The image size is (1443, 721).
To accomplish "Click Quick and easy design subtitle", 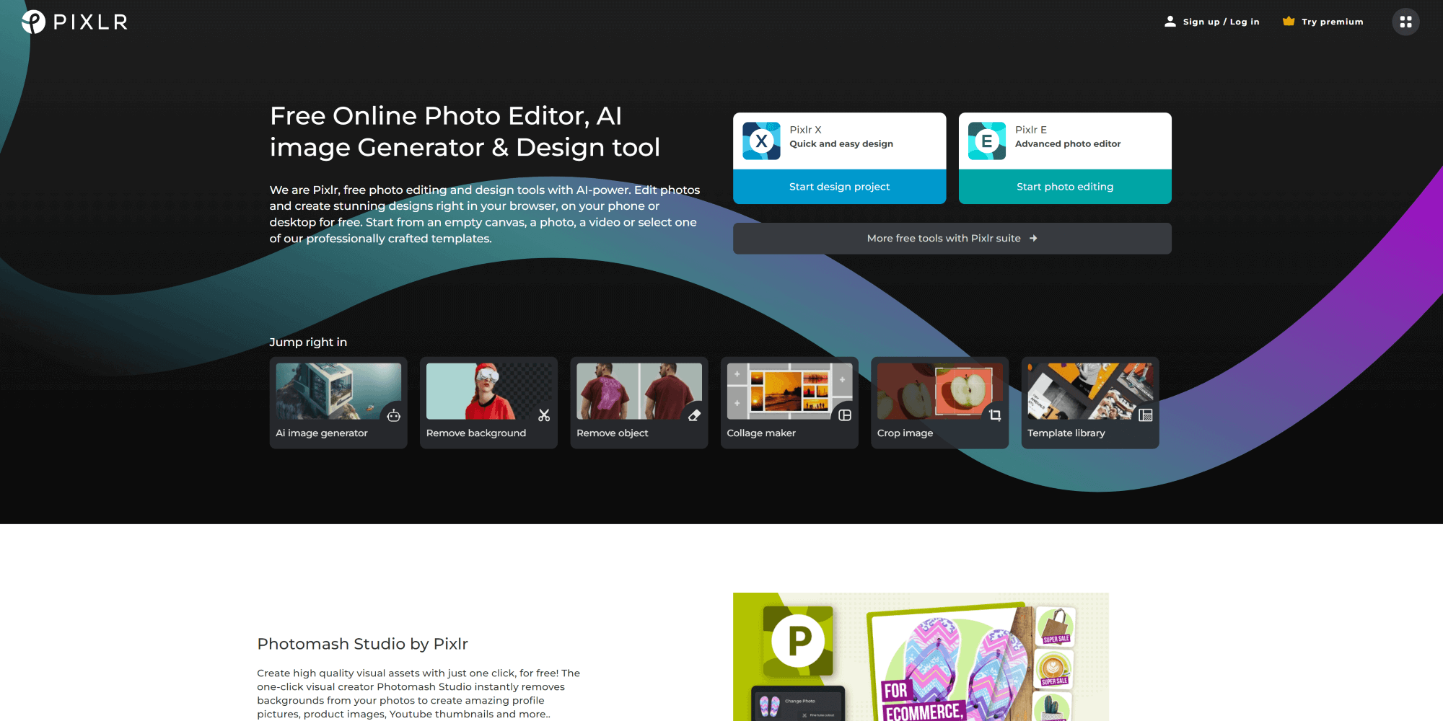I will tap(841, 144).
